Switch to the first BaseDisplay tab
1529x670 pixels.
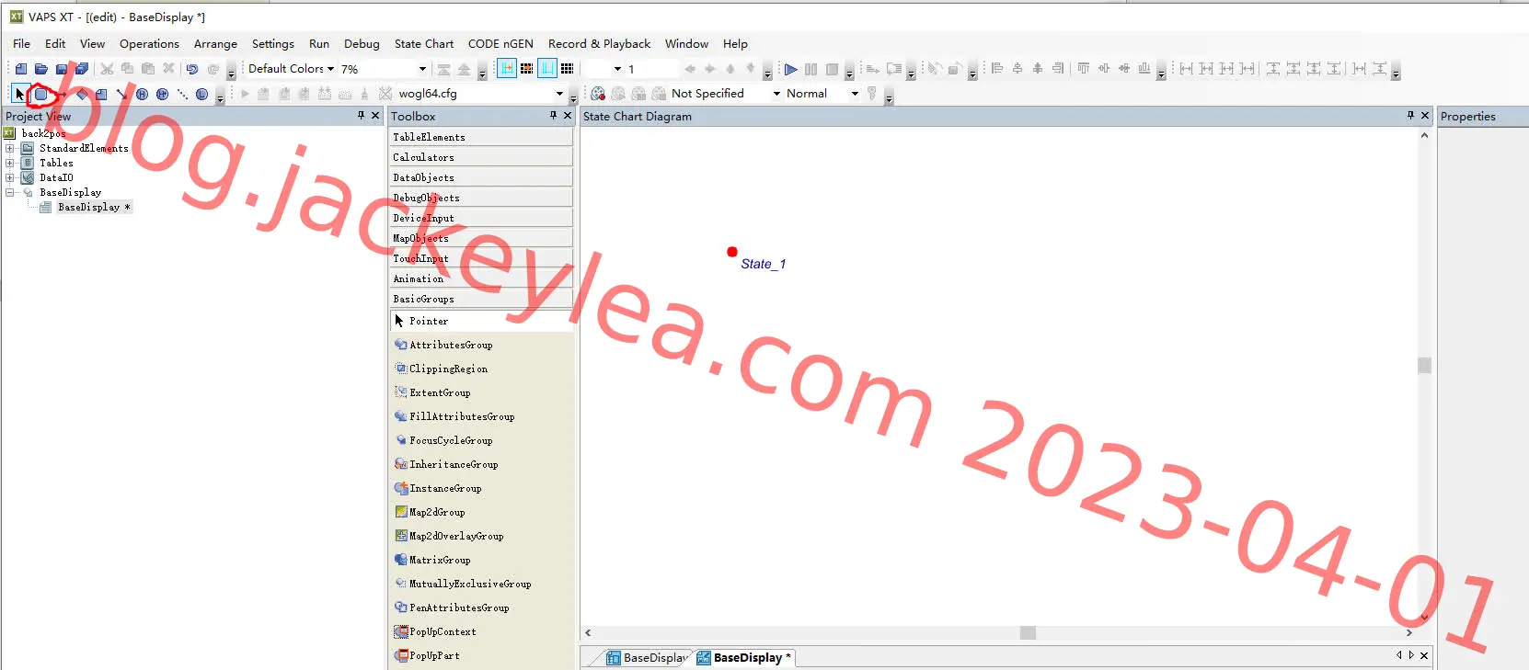tap(647, 657)
